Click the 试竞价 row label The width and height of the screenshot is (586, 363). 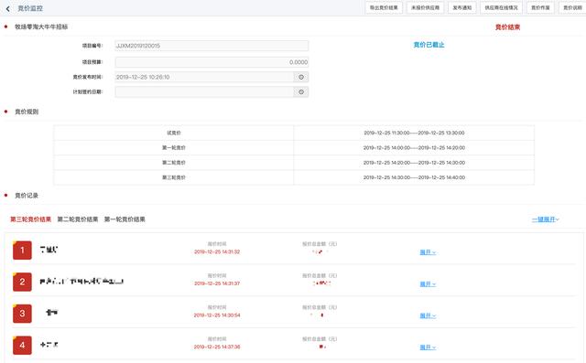tap(174, 133)
